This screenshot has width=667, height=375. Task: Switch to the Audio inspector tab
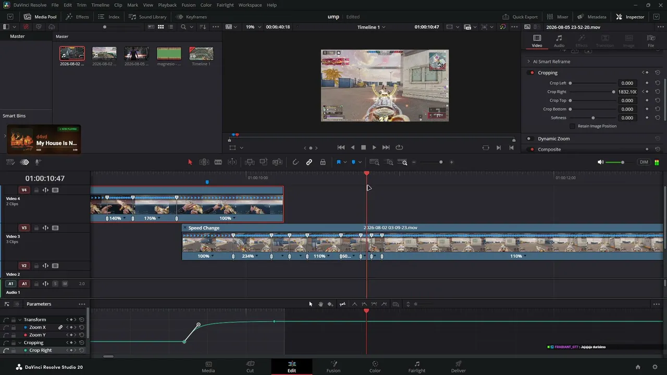[559, 41]
